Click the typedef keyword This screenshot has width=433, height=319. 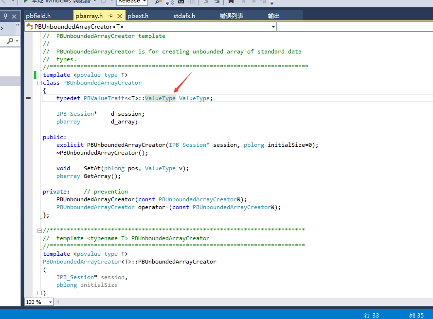click(x=68, y=98)
